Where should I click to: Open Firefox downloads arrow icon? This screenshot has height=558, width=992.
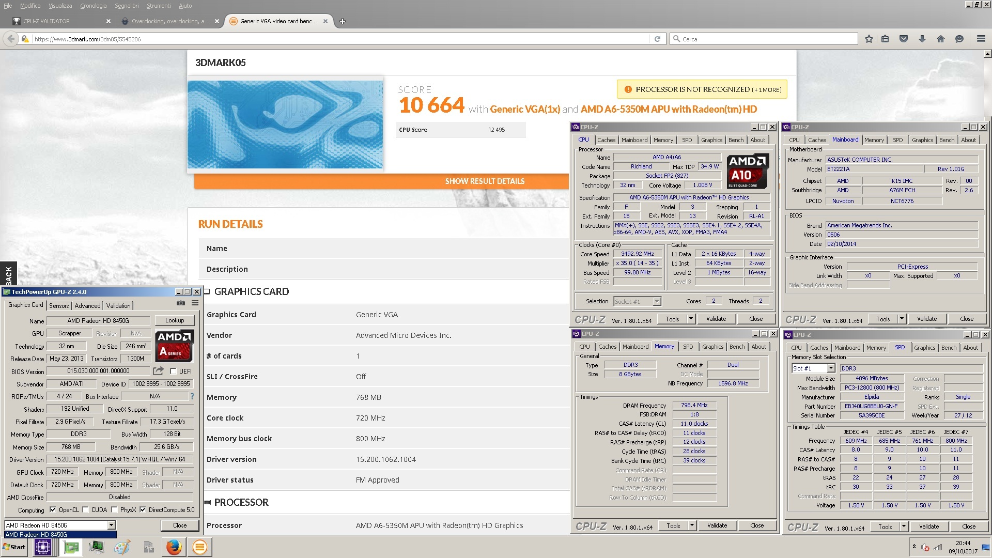click(922, 39)
